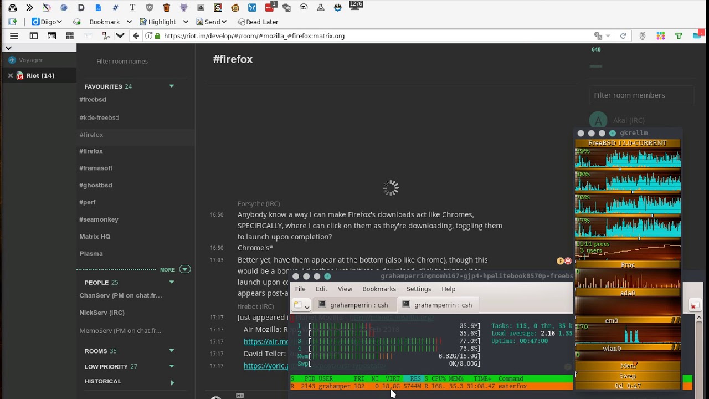709x399 pixels.
Task: Collapse the LOW PRIORITY section
Action: click(172, 366)
